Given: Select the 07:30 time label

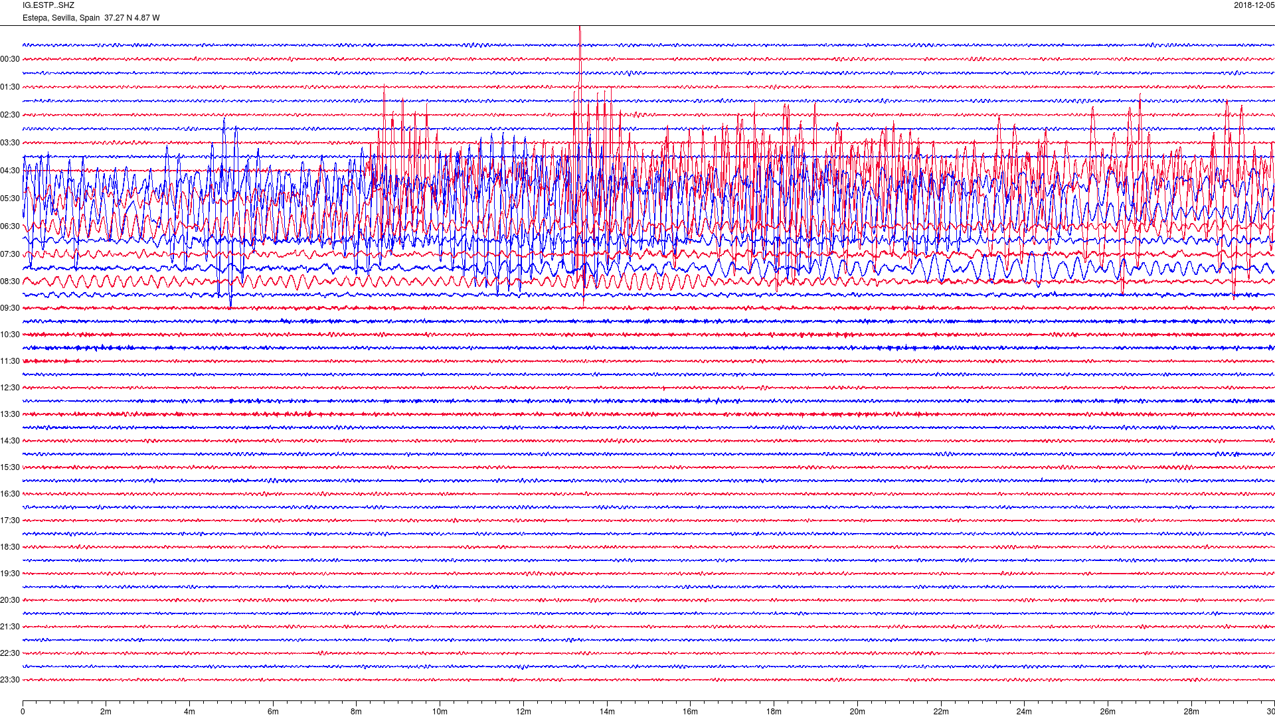Looking at the screenshot, I should [10, 254].
